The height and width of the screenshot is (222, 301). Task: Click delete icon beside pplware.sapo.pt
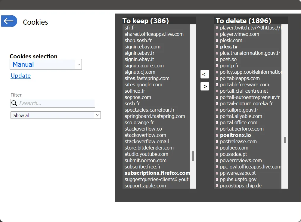click(217, 173)
